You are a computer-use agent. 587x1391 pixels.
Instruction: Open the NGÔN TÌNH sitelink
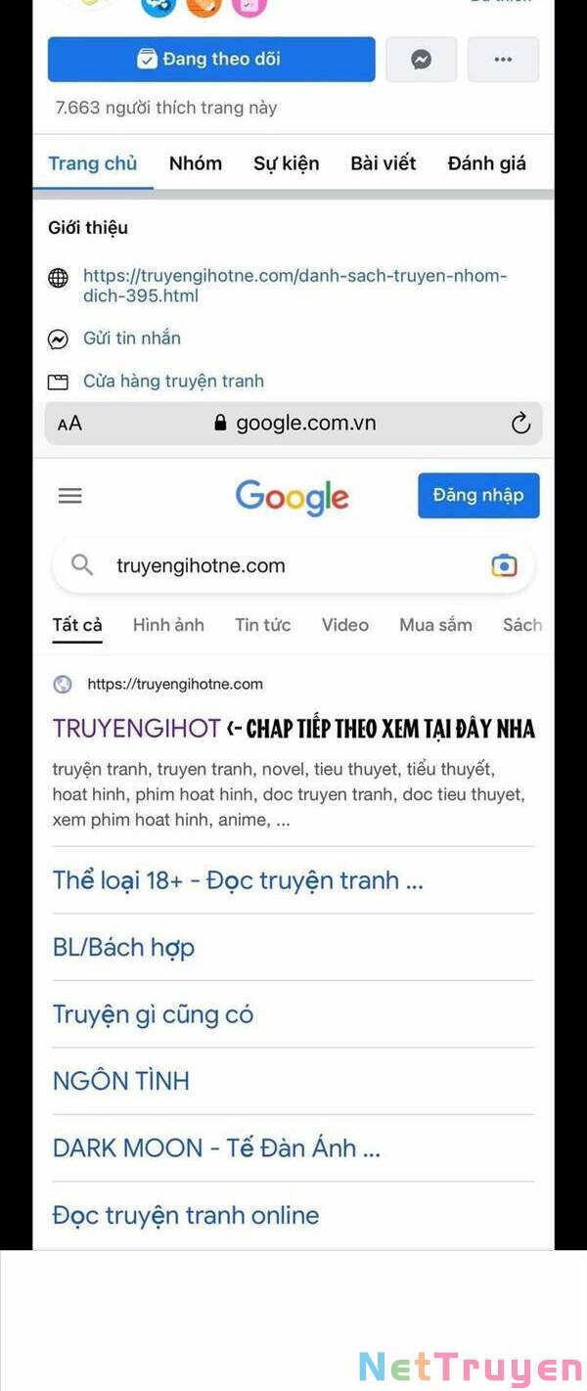pyautogui.click(x=121, y=1081)
